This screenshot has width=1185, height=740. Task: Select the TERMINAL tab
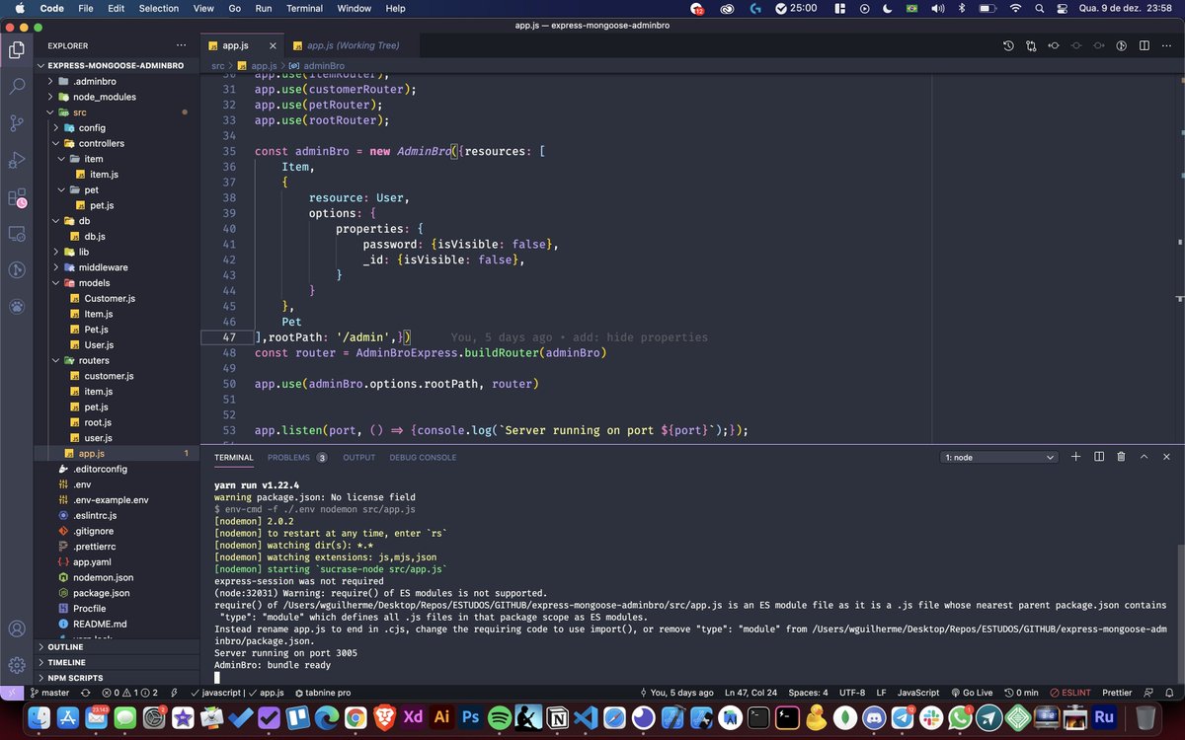tap(234, 458)
